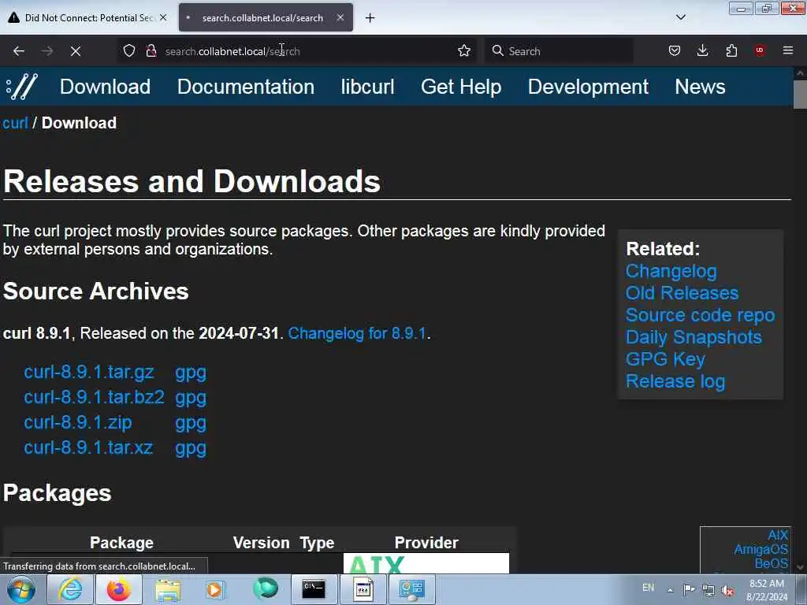The width and height of the screenshot is (807, 605).
Task: Follow the curl breadcrumb link
Action: point(15,123)
